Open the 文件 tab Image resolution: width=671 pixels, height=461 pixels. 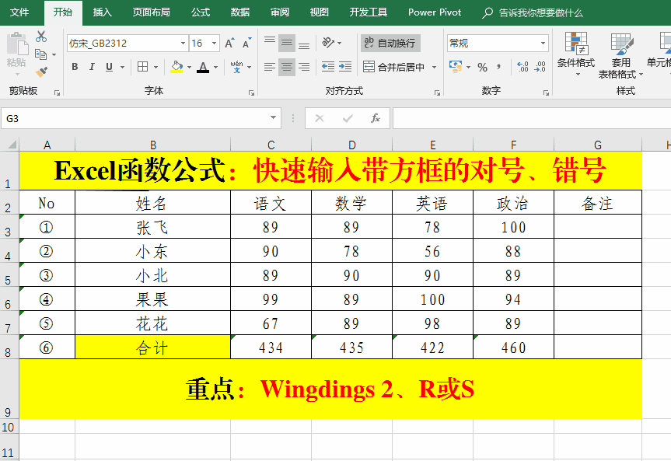[x=19, y=12]
